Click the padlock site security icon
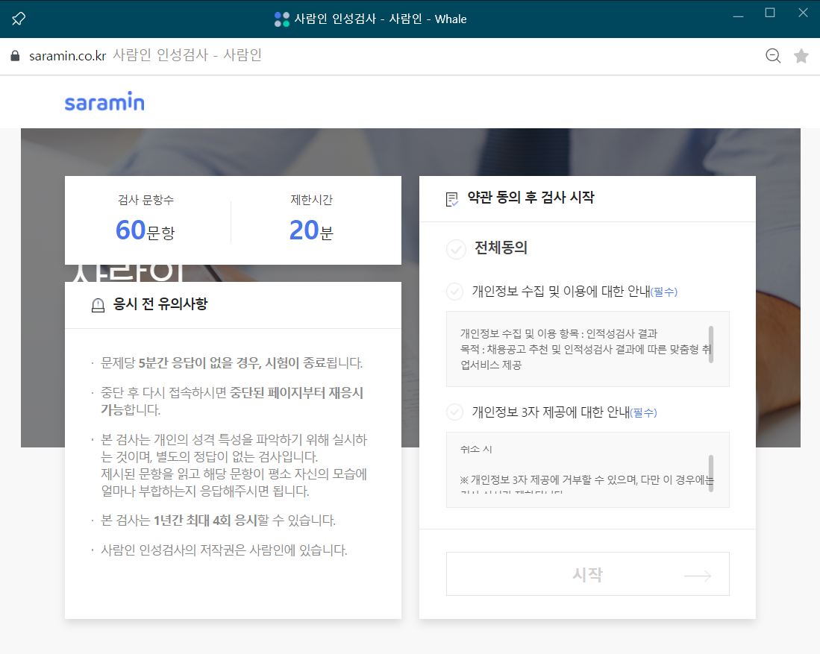820x654 pixels. click(x=15, y=56)
